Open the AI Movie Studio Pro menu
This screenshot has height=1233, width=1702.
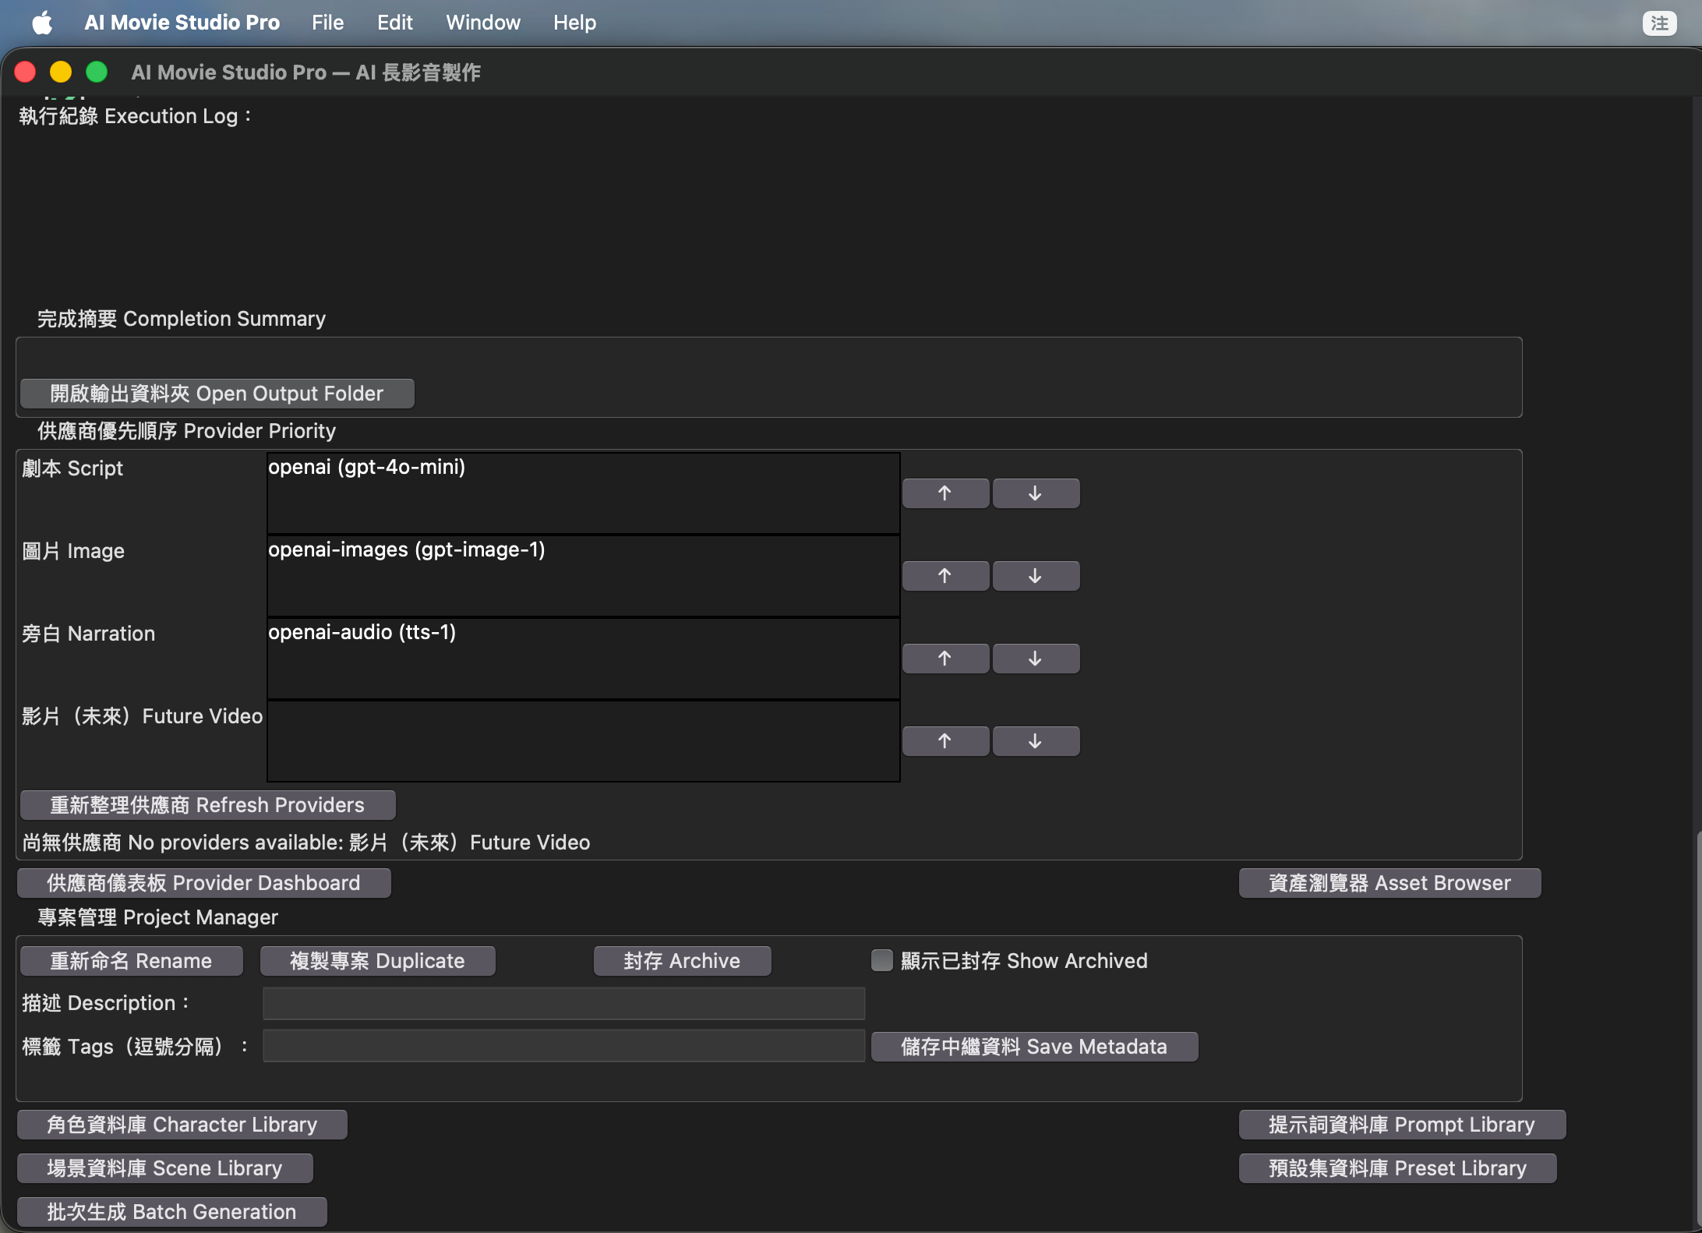(182, 23)
